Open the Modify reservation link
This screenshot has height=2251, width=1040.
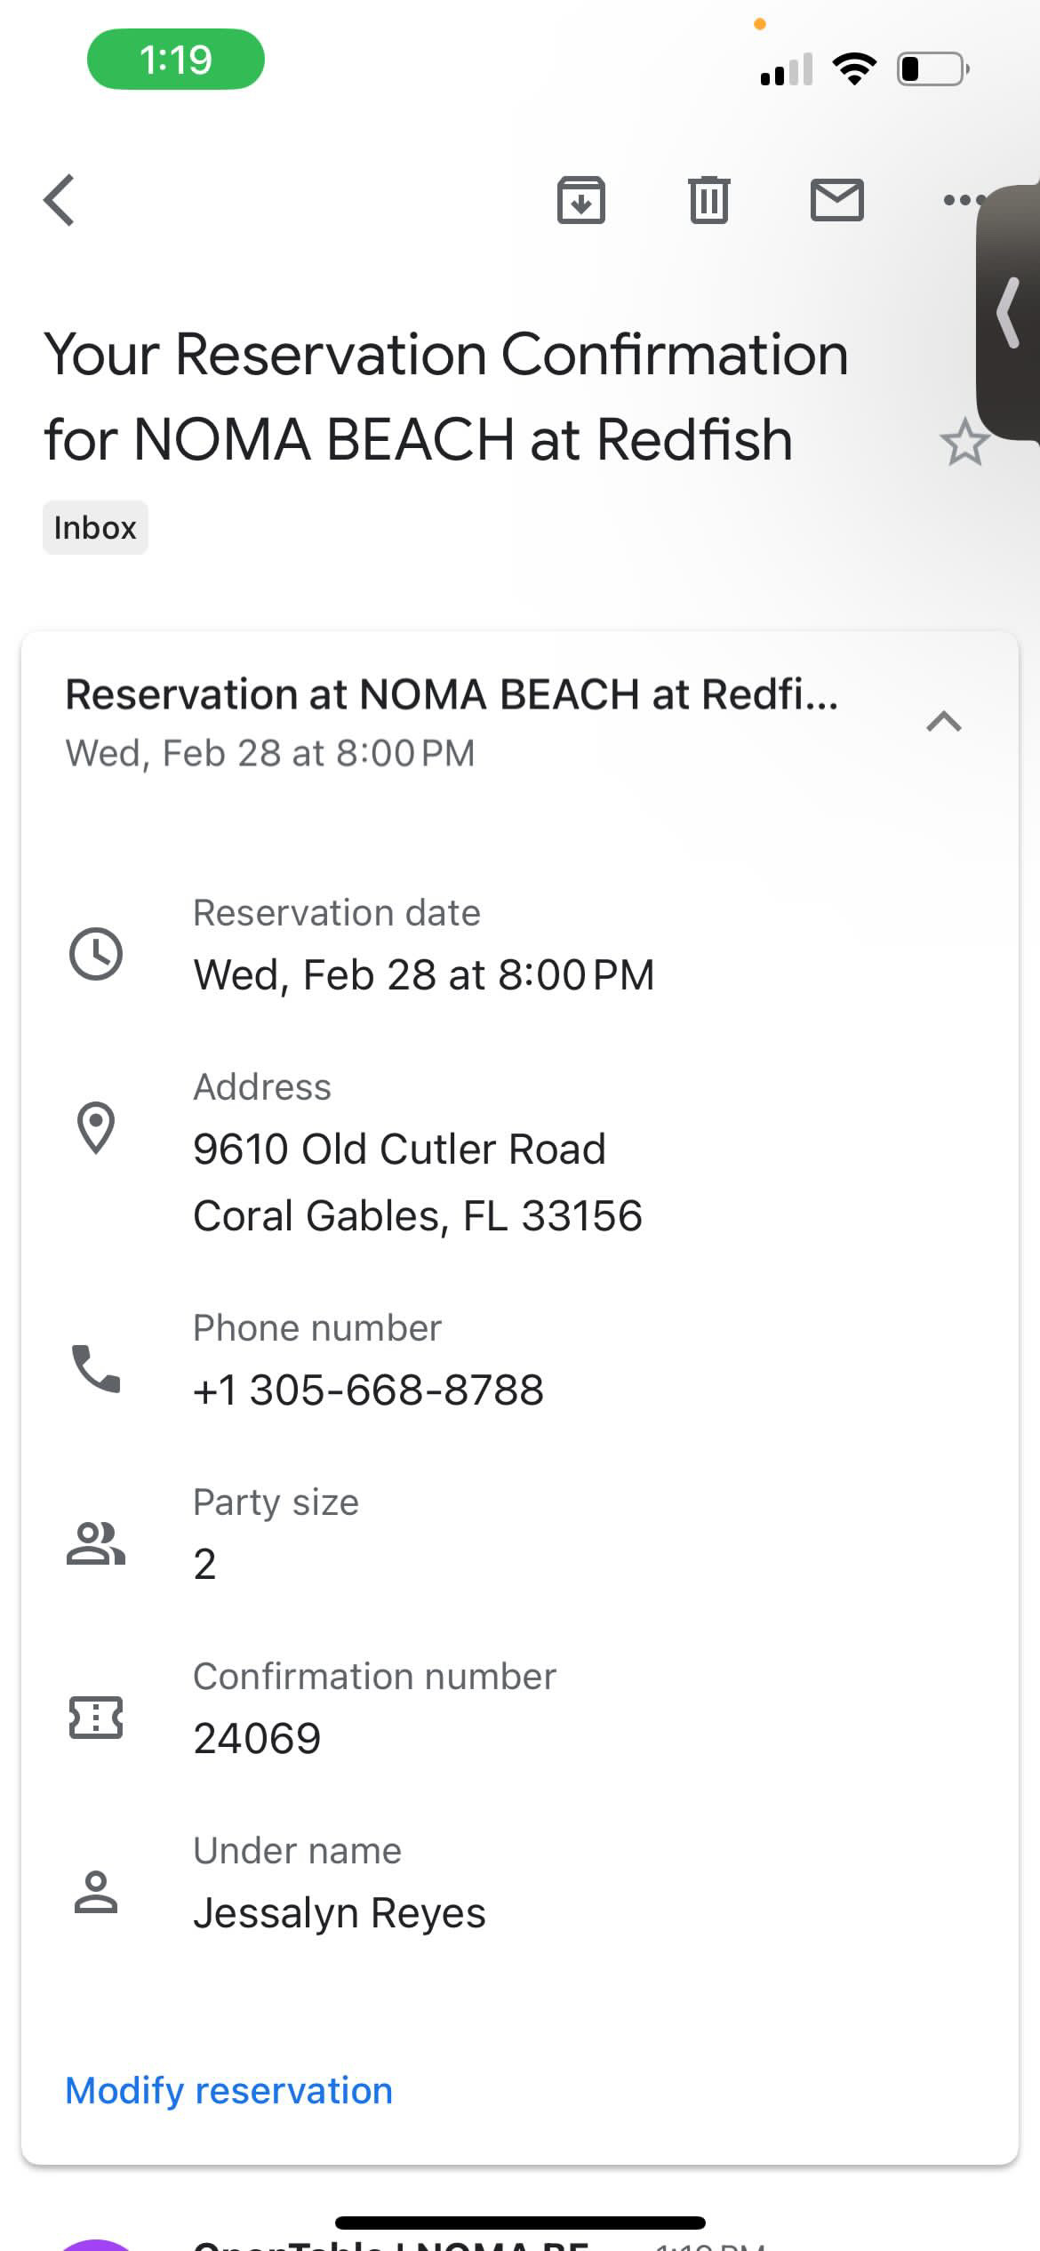click(x=229, y=2089)
